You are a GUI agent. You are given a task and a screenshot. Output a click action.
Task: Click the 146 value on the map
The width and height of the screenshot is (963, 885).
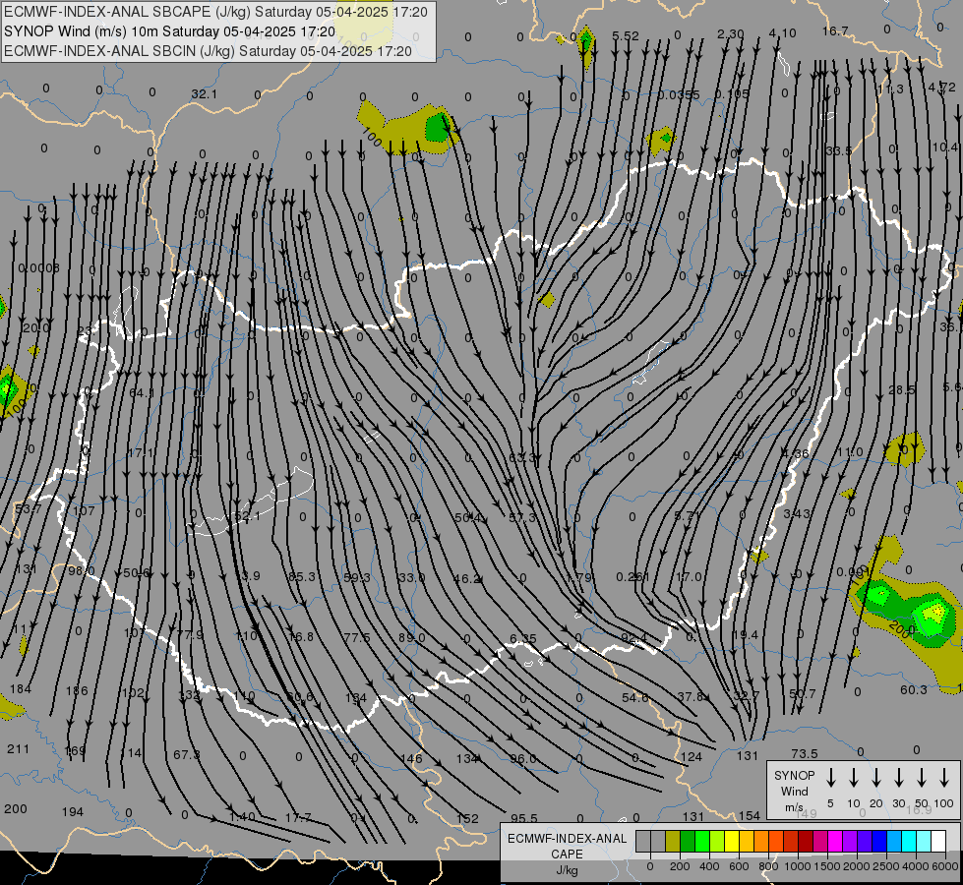pos(411,758)
